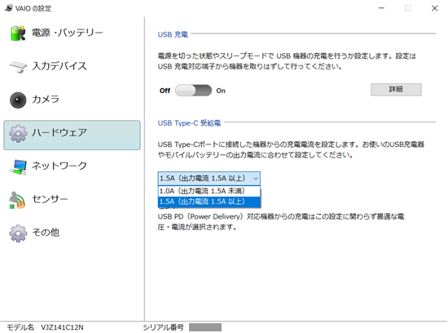The image size is (448, 333).
Task: Click the その他 gear icon
Action: [x=18, y=233]
